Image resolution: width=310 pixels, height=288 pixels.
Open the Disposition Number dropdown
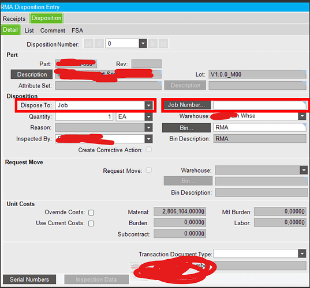tap(143, 43)
